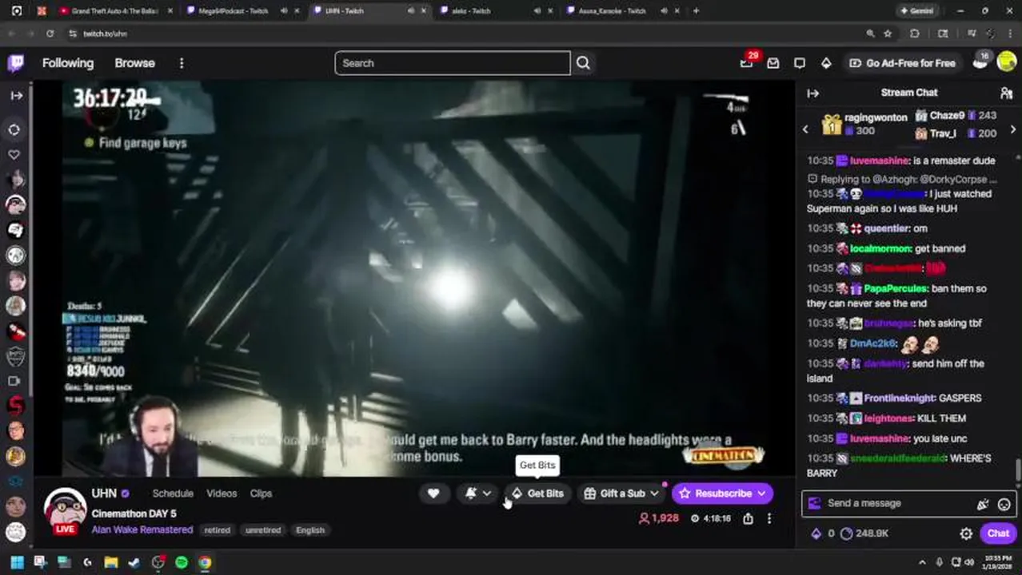Open the Get Bits diamond icon in header
This screenshot has height=575, width=1022.
[826, 63]
